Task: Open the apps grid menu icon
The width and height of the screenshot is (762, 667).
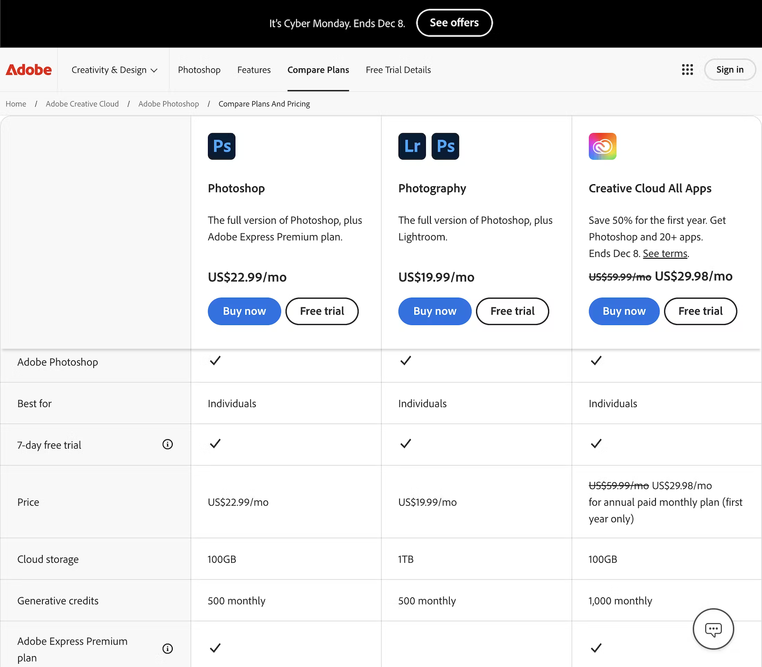Action: point(687,70)
